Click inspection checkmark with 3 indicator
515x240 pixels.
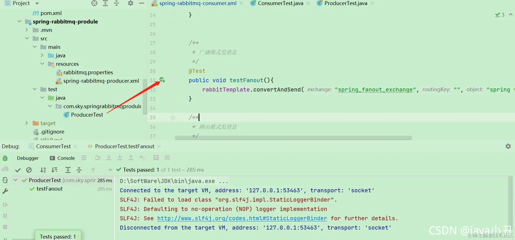pos(500,15)
